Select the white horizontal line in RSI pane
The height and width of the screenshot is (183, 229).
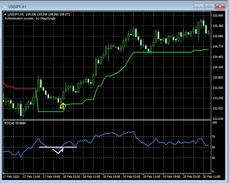(58, 147)
